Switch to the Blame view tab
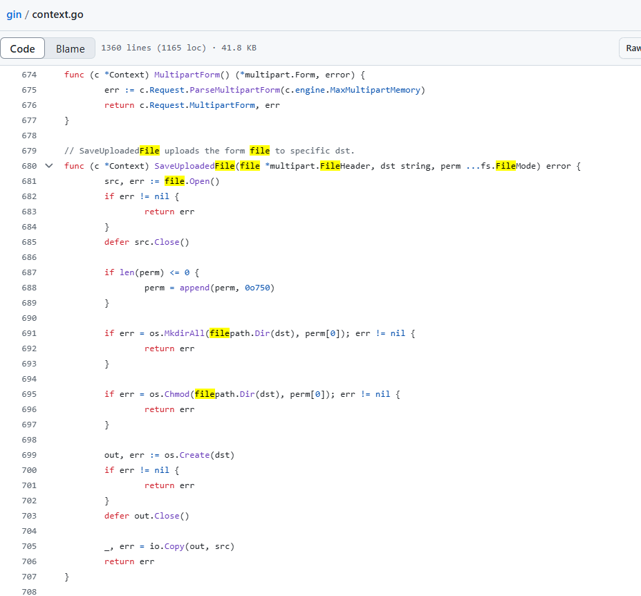Viewport: 641px width, 596px height. pos(70,48)
